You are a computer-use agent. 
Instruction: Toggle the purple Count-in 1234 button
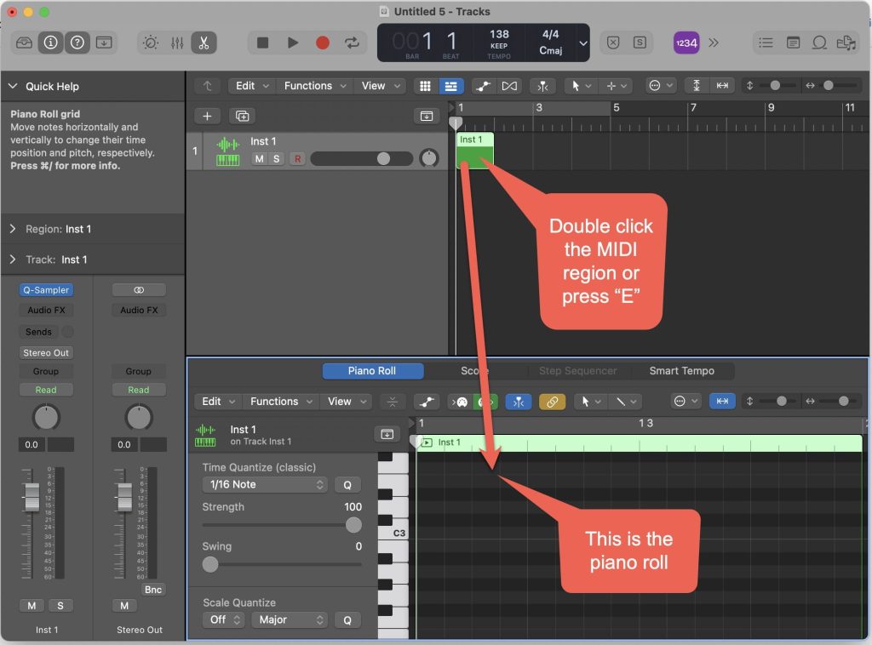coord(686,43)
